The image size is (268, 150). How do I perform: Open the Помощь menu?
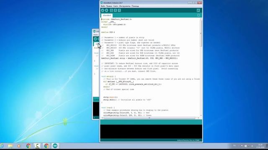pos(135,6)
